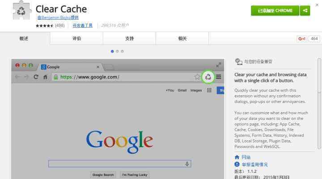Screen dimensions: 322x179
Task: Click the forward arrow in screenshot browser
Action: 26,77
